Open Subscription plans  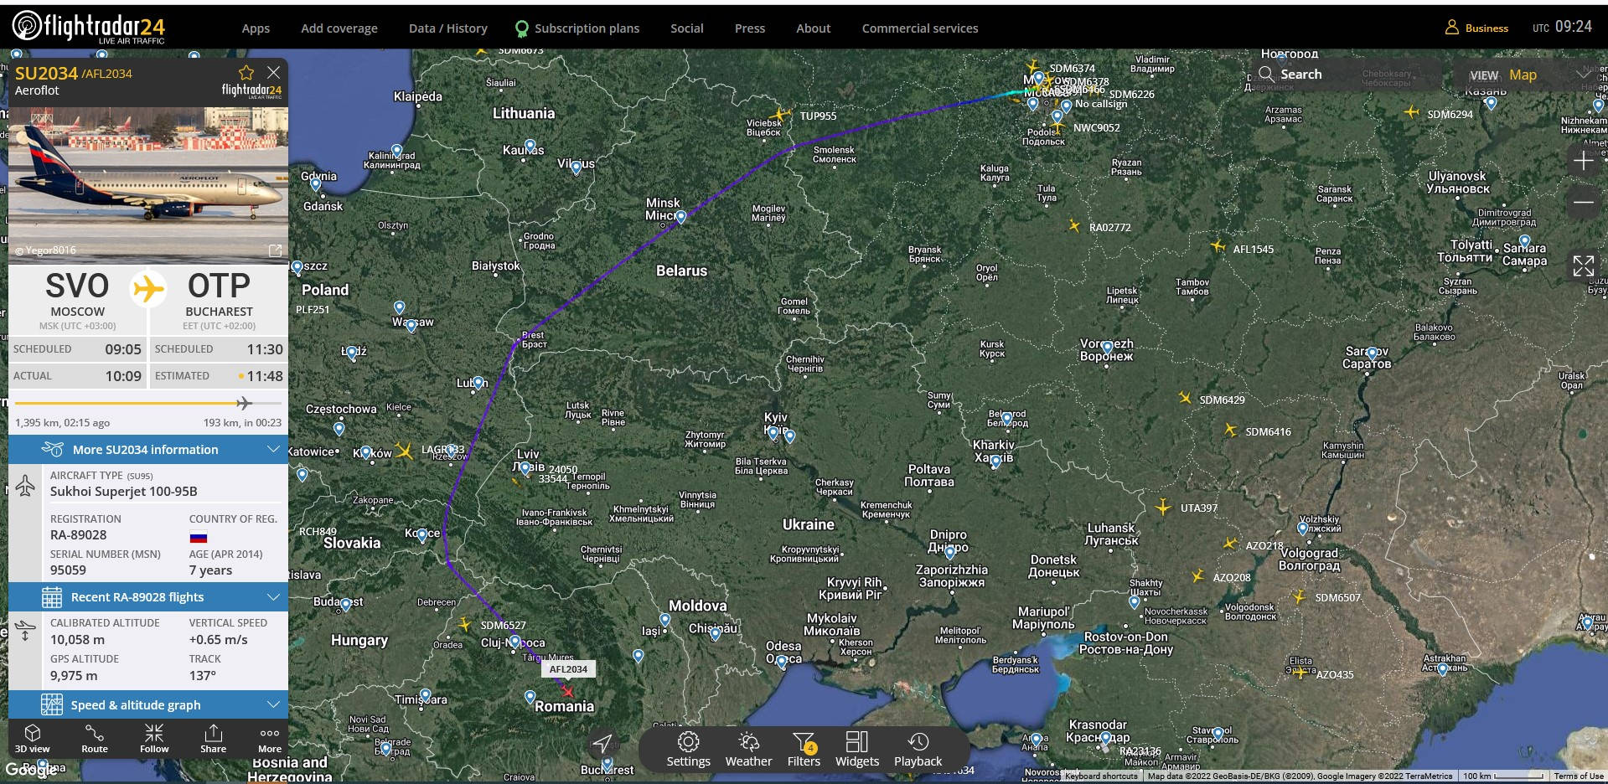pos(577,28)
